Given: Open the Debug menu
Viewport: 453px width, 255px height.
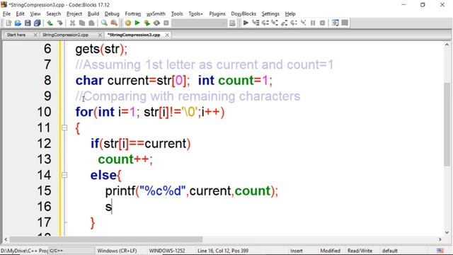Looking at the screenshot, I should (112, 13).
